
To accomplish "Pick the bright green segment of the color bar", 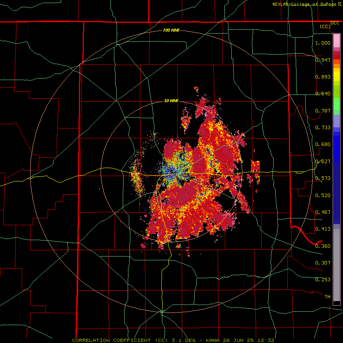I will pyautogui.click(x=337, y=104).
